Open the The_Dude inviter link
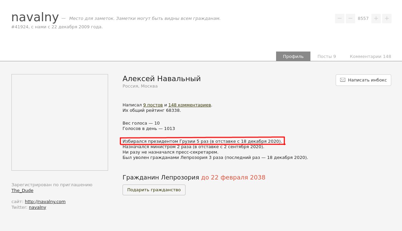Viewport: 402px width, 231px height. click(x=22, y=191)
